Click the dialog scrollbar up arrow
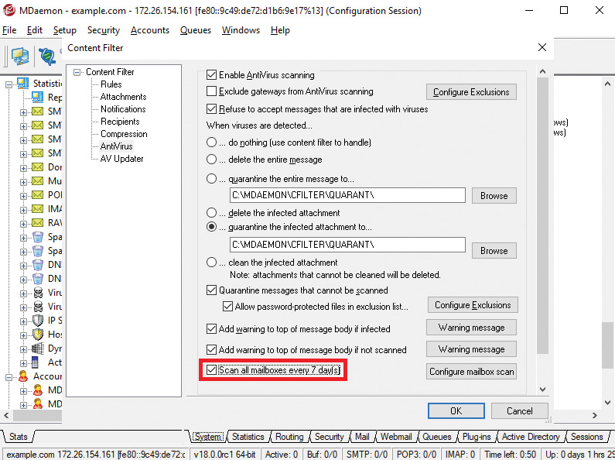Screen dimensions: 615x460 [x=542, y=71]
